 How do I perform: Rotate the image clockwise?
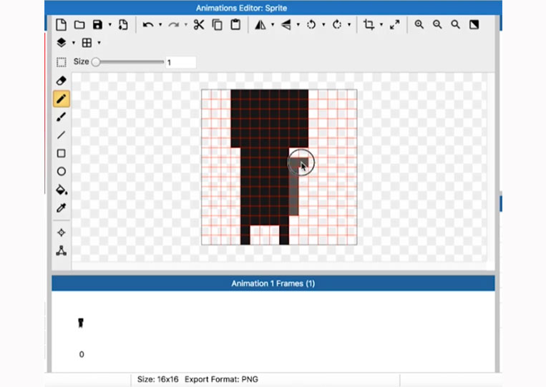[x=337, y=25]
